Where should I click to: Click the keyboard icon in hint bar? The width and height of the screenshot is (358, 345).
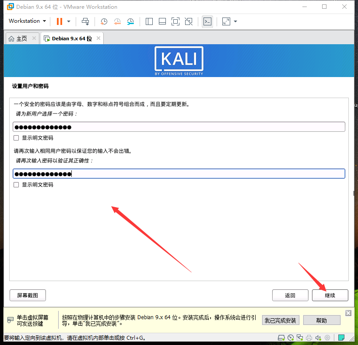10,320
